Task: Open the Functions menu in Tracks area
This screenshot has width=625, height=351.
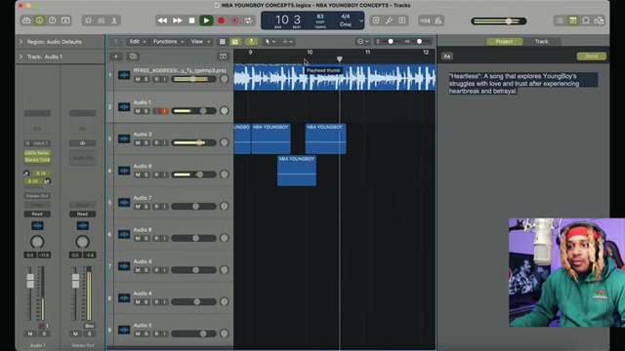Action: (x=168, y=41)
